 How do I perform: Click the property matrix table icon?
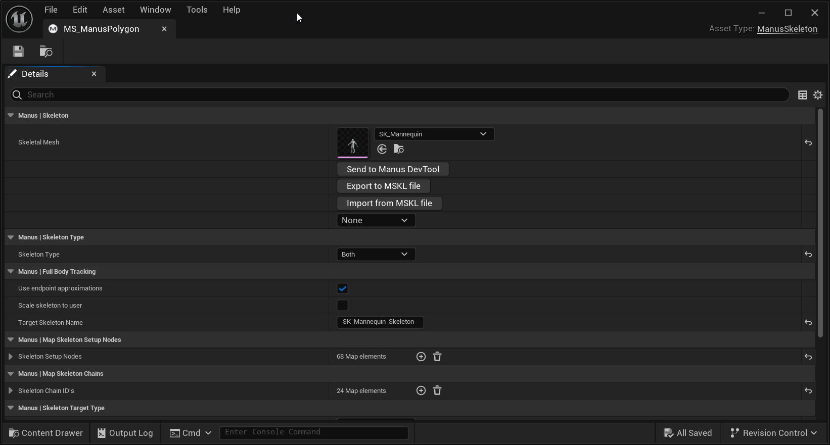[802, 95]
